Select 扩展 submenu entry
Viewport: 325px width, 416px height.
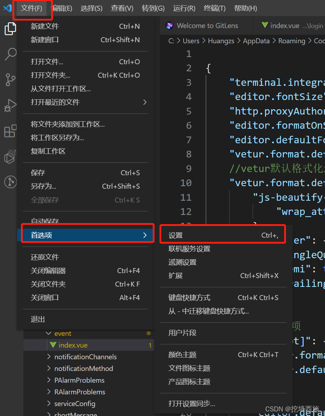pyautogui.click(x=223, y=276)
